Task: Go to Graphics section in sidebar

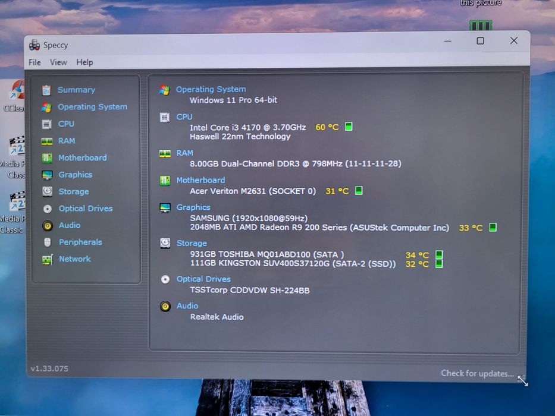Action: [76, 175]
